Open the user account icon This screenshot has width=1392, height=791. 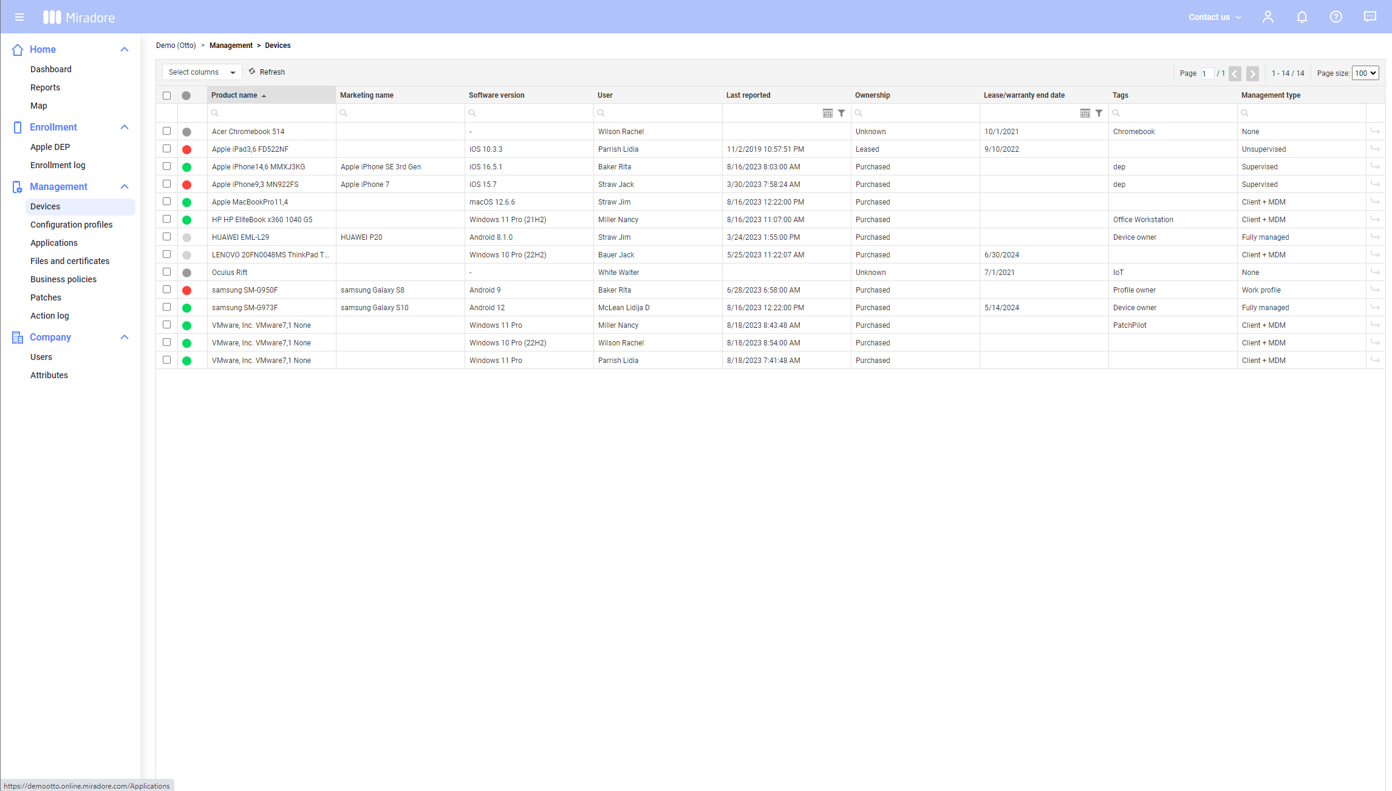pyautogui.click(x=1268, y=17)
